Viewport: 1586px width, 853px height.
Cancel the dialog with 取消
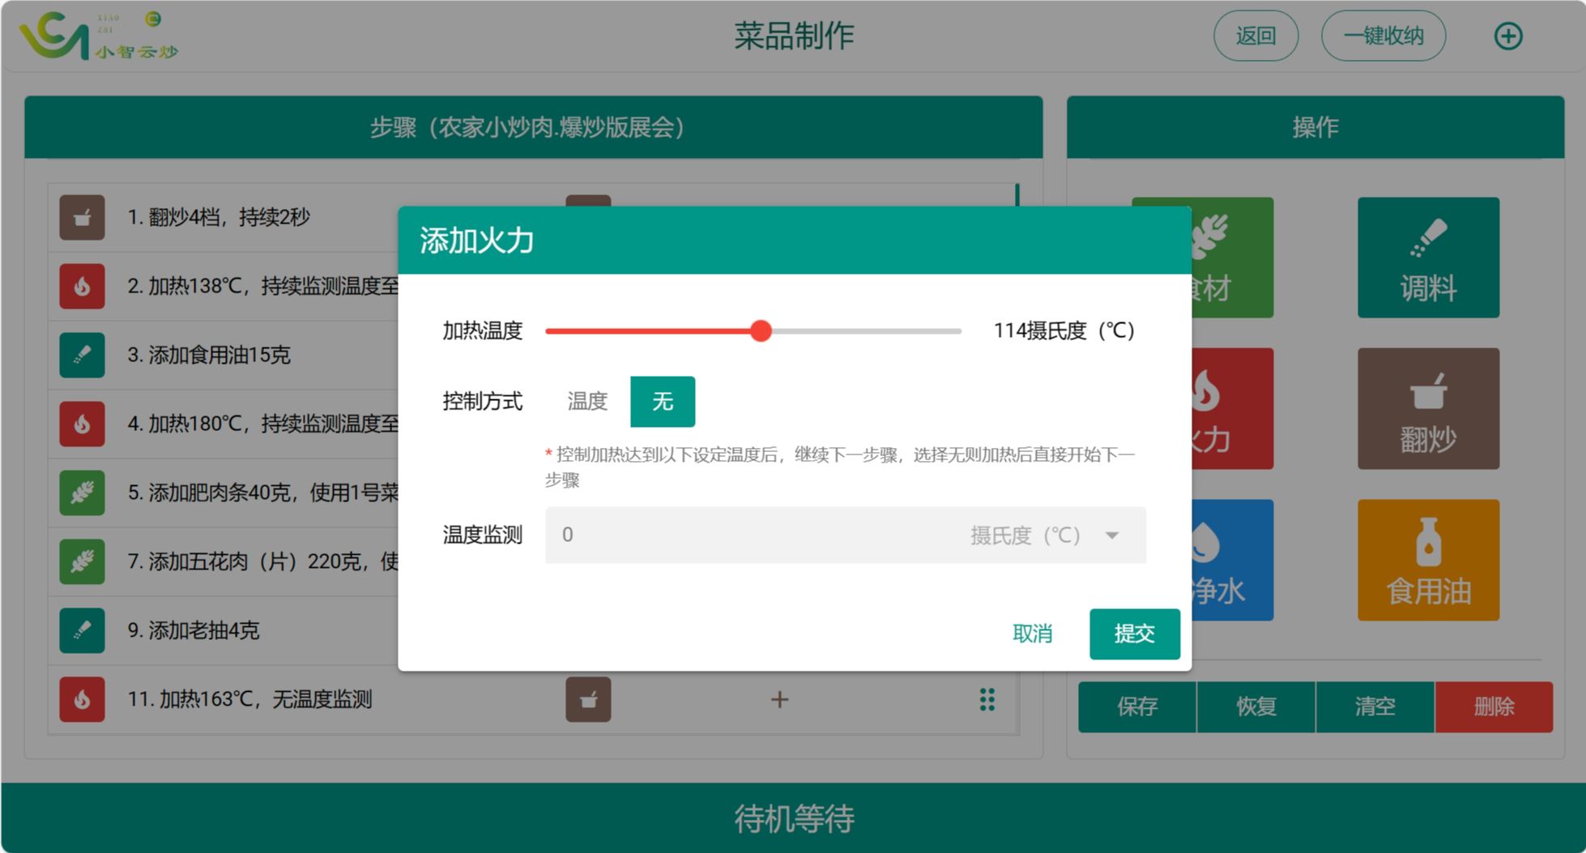coord(1032,633)
